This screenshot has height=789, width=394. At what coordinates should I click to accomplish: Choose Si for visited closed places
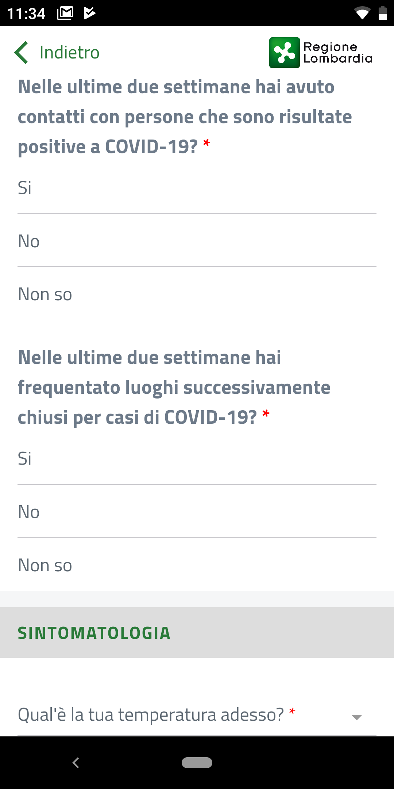(x=197, y=459)
